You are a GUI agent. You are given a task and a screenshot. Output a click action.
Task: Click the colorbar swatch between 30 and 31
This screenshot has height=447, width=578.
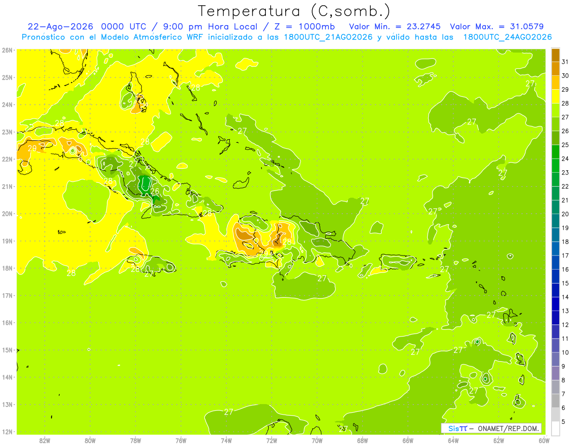pos(555,68)
